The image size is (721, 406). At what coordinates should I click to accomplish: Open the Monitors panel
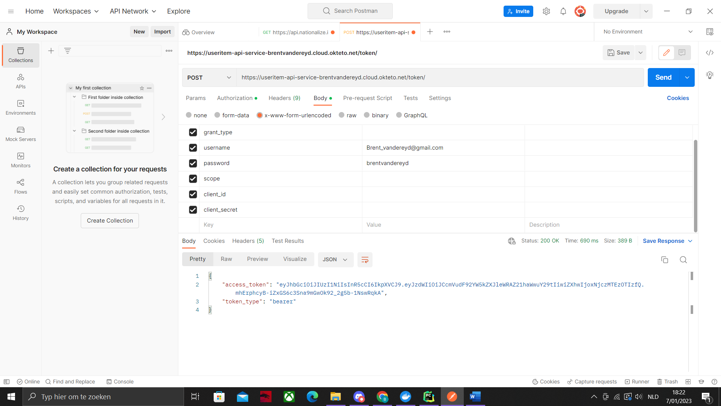click(20, 160)
